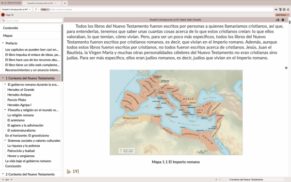Expand 2 Contexto del Nuevo Testamento
Viewport: 291px width, 182px height.
click(3, 174)
